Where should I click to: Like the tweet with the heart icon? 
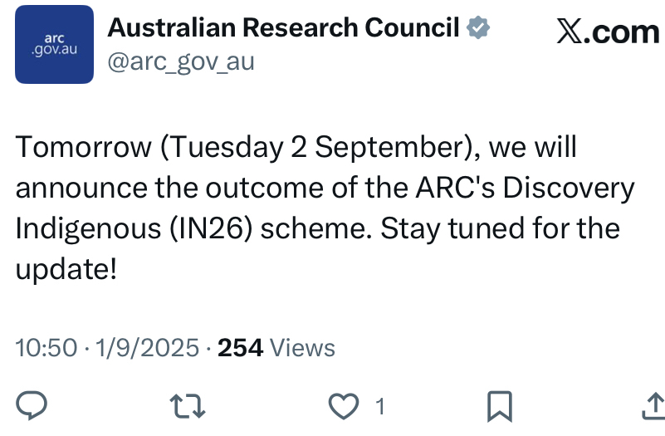pos(341,406)
